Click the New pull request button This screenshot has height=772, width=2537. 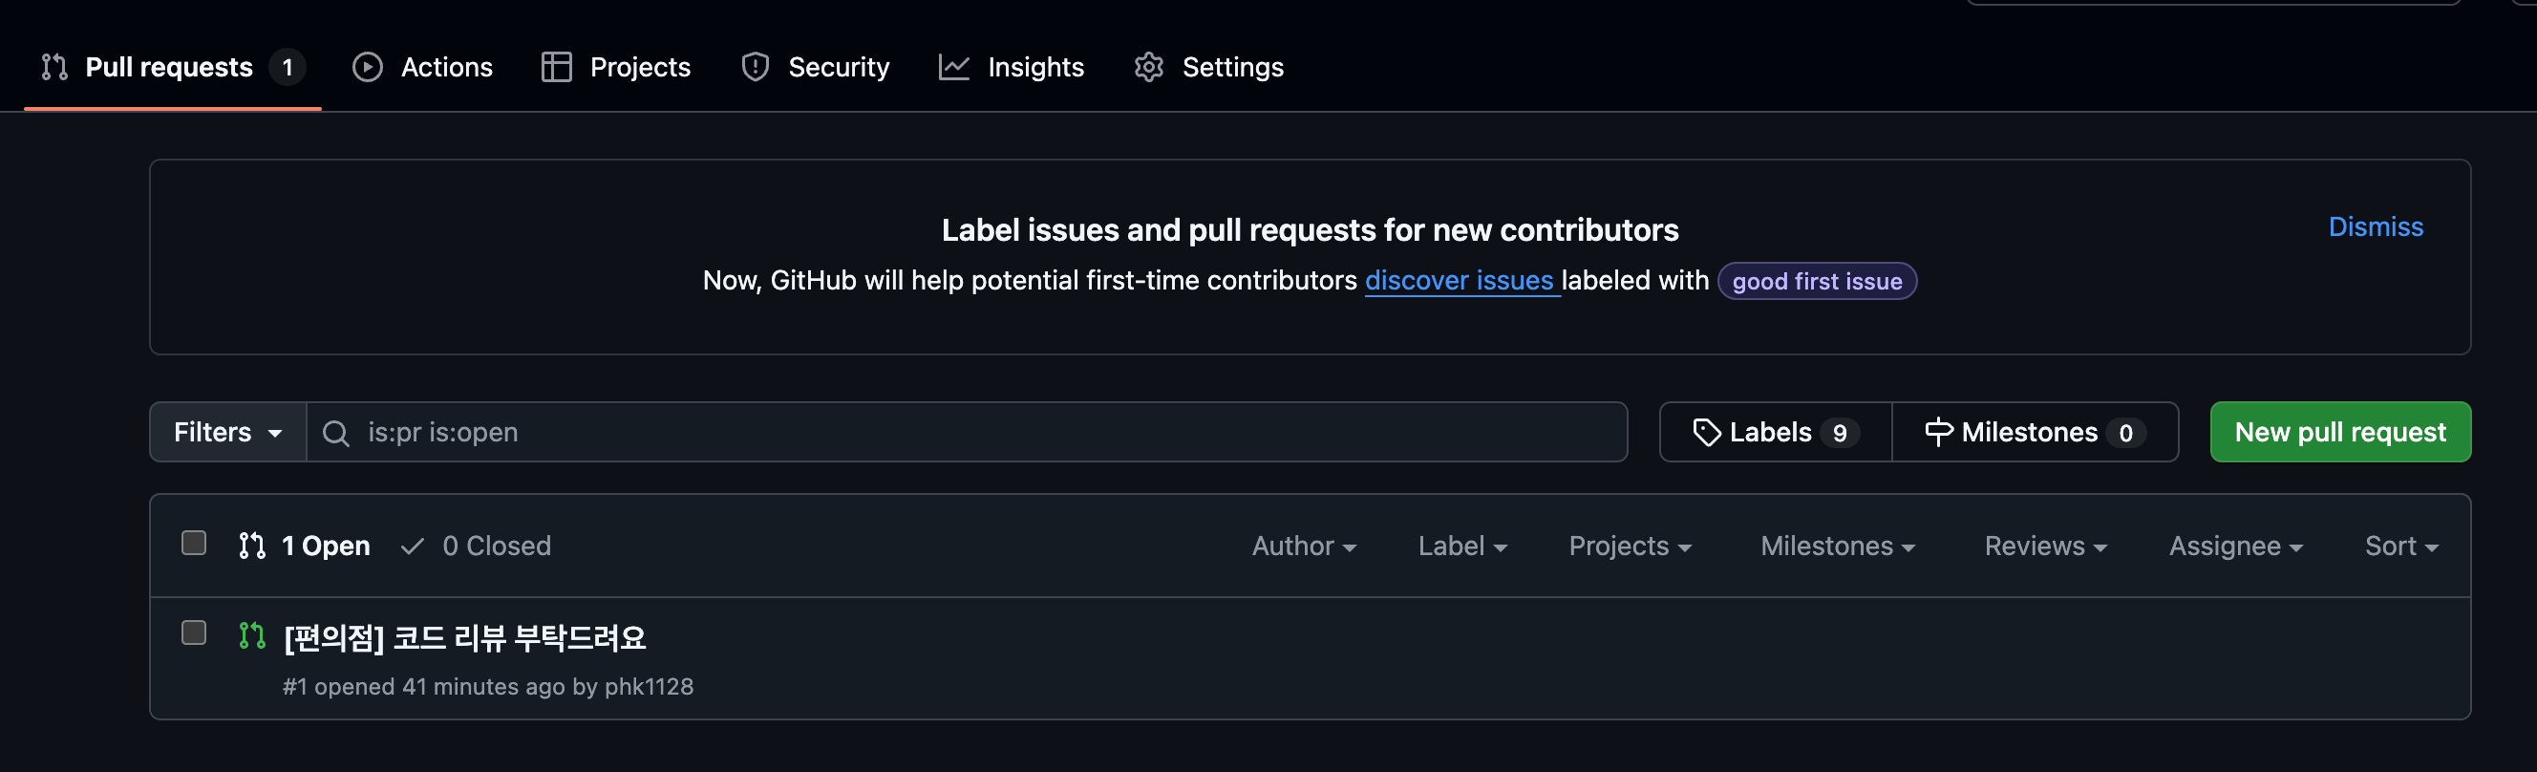(x=2340, y=432)
